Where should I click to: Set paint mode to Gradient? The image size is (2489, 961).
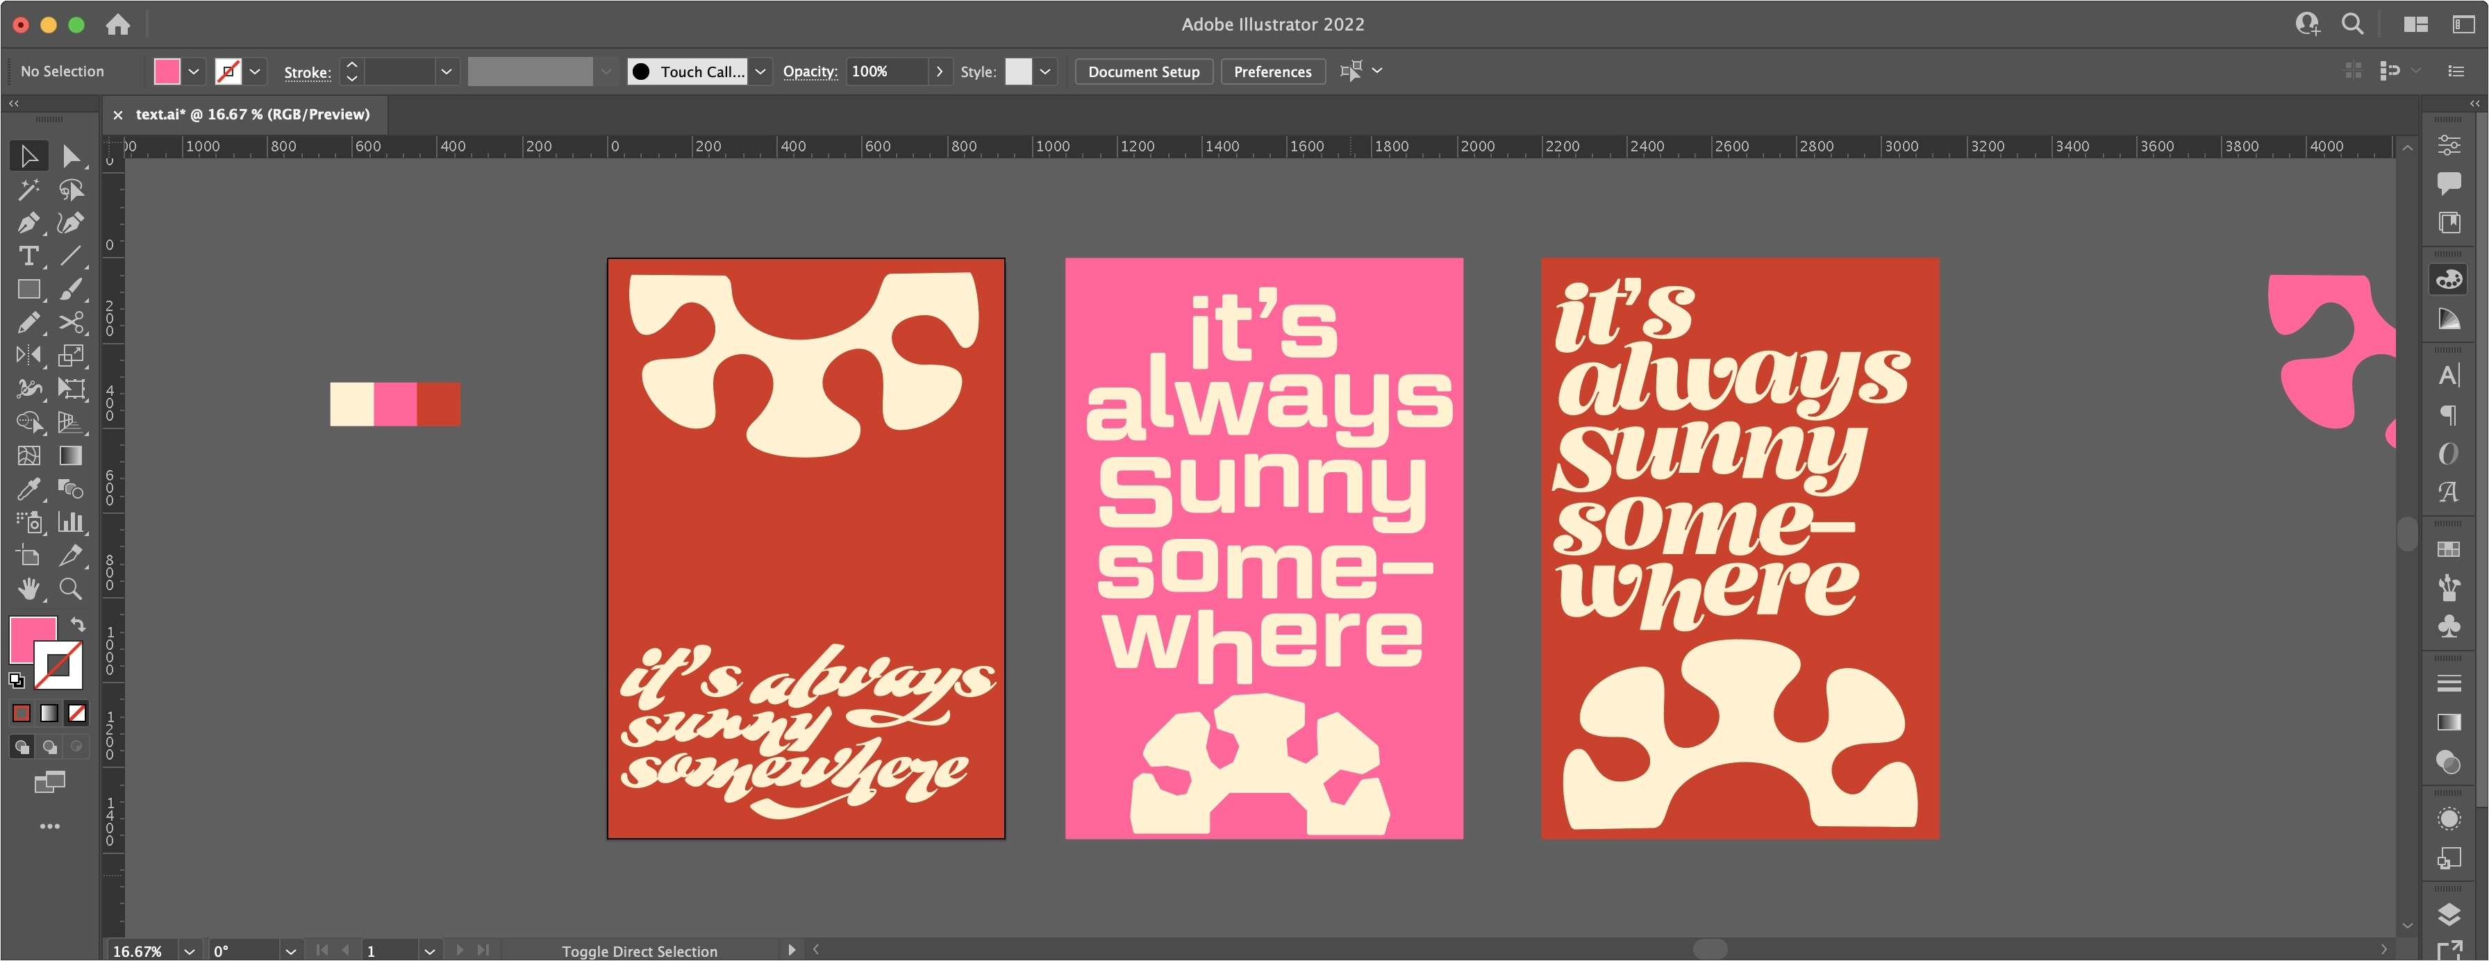49,713
